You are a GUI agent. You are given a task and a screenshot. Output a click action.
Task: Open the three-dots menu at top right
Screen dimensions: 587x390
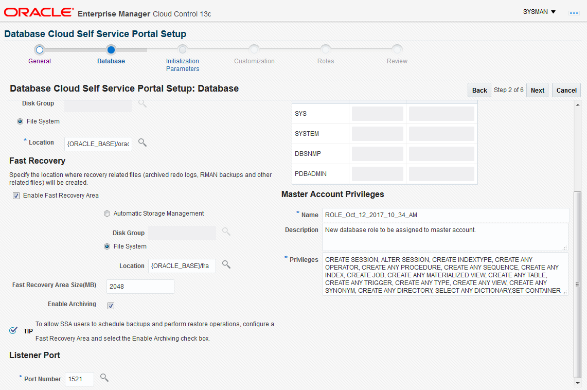[x=574, y=13]
